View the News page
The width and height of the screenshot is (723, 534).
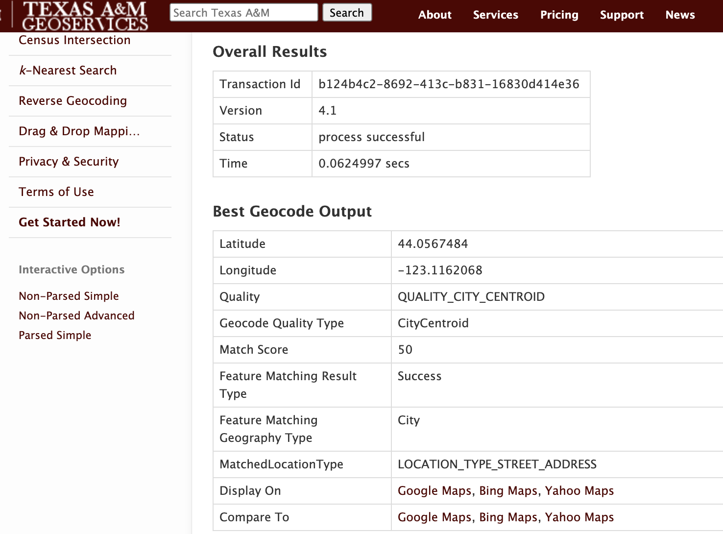[680, 15]
